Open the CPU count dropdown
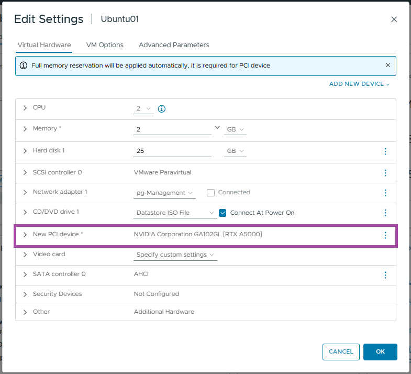411x374 pixels. click(x=144, y=109)
